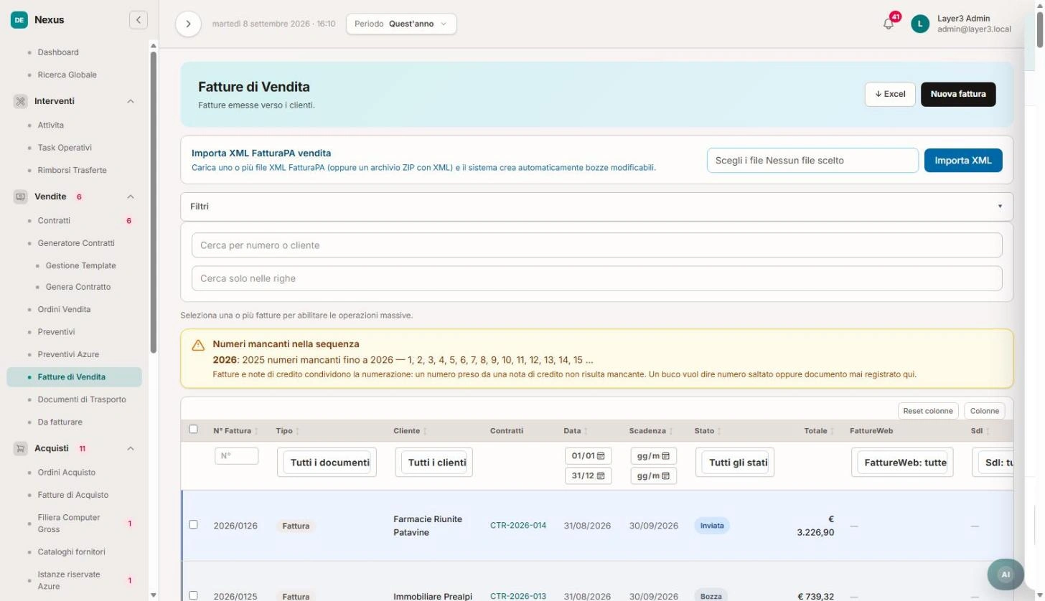Click the sidebar vertical scrollbar thumb
Viewport: 1045px width, 601px height.
point(154,201)
